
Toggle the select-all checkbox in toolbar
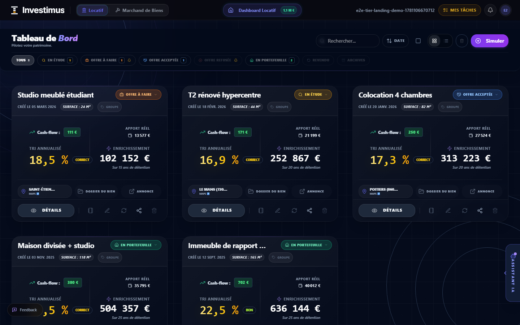418,41
